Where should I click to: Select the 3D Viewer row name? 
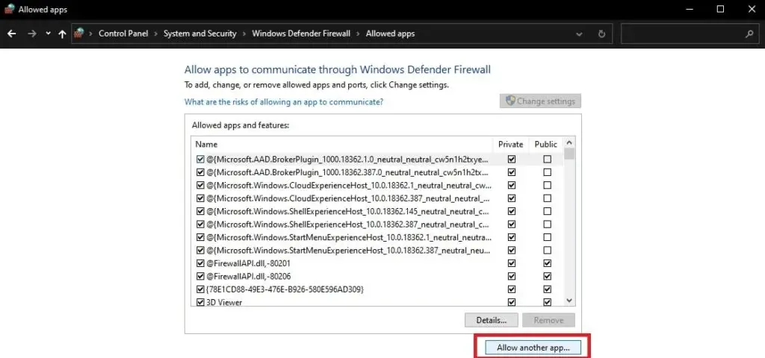(x=224, y=303)
